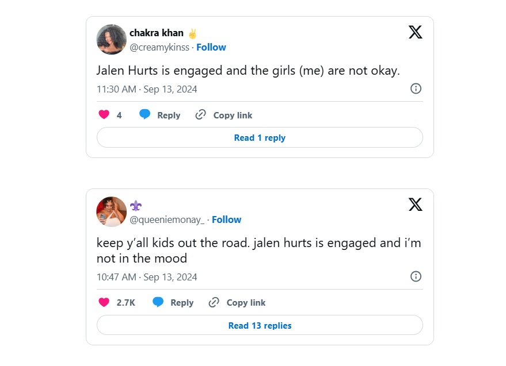Click the chakra khan display name

pyautogui.click(x=157, y=33)
